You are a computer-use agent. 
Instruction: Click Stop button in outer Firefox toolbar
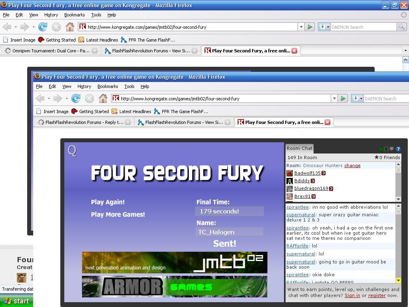tap(56, 27)
